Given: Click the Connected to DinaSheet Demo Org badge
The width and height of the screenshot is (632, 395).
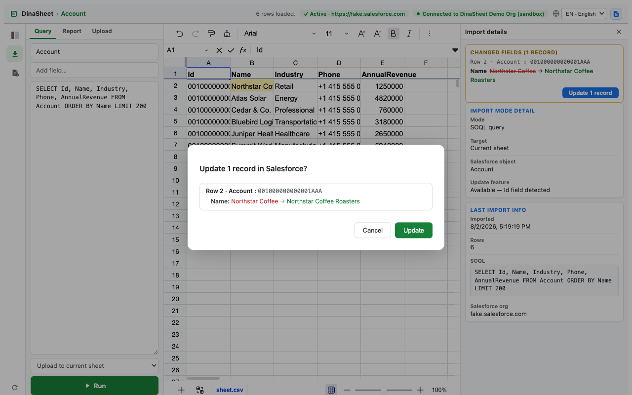Looking at the screenshot, I should (480, 14).
